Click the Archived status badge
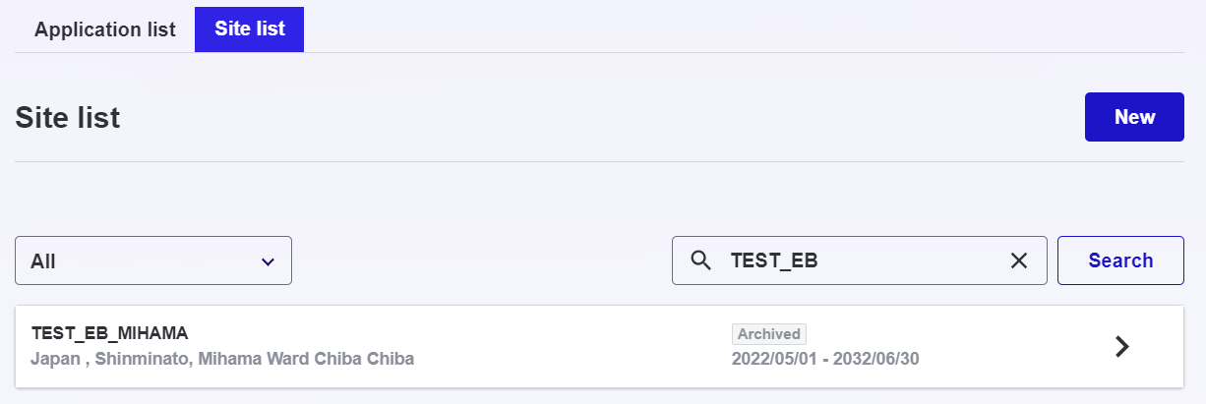The width and height of the screenshot is (1206, 404). click(x=769, y=334)
